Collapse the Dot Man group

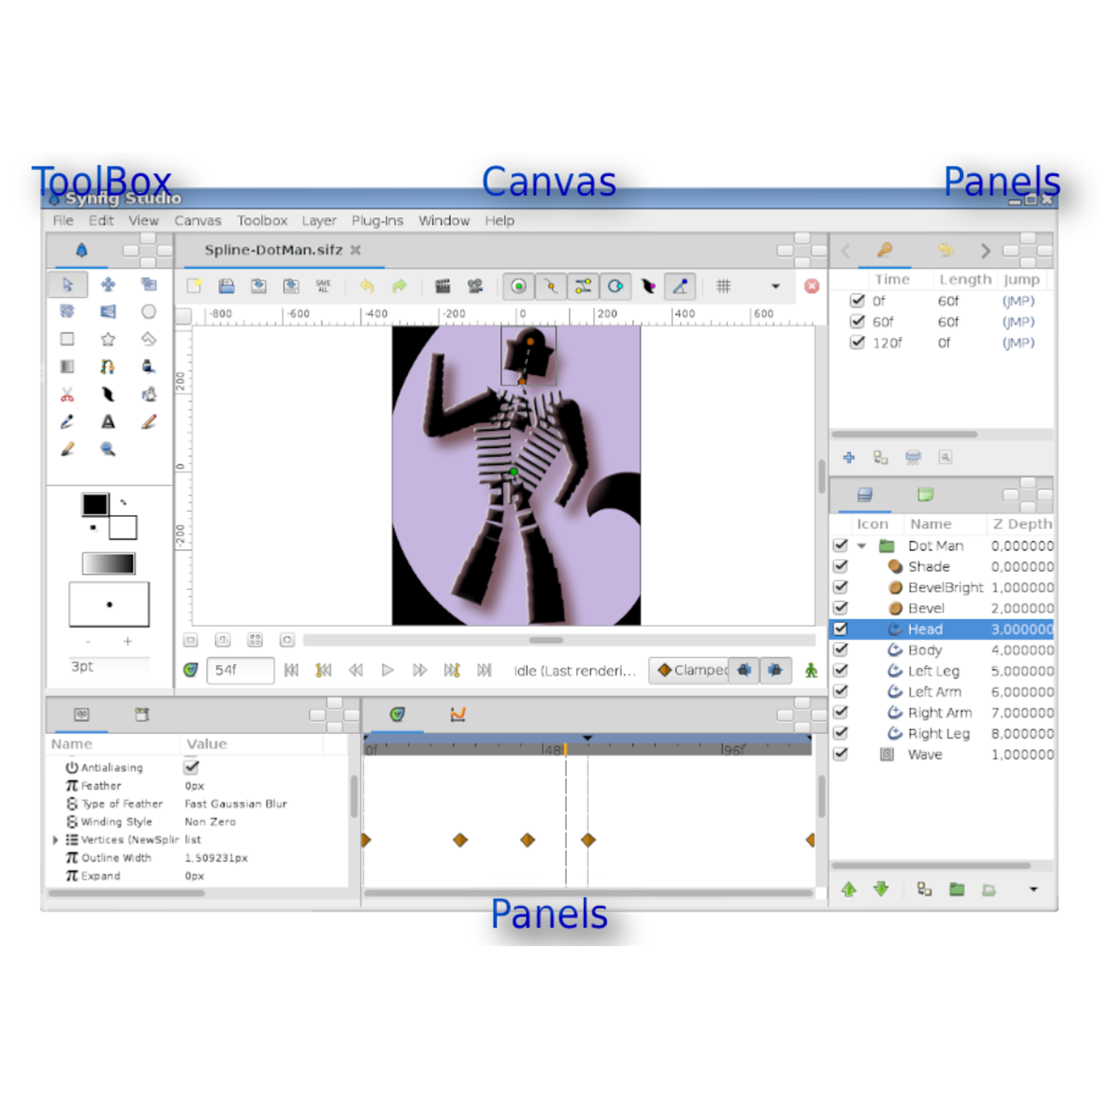coord(862,545)
